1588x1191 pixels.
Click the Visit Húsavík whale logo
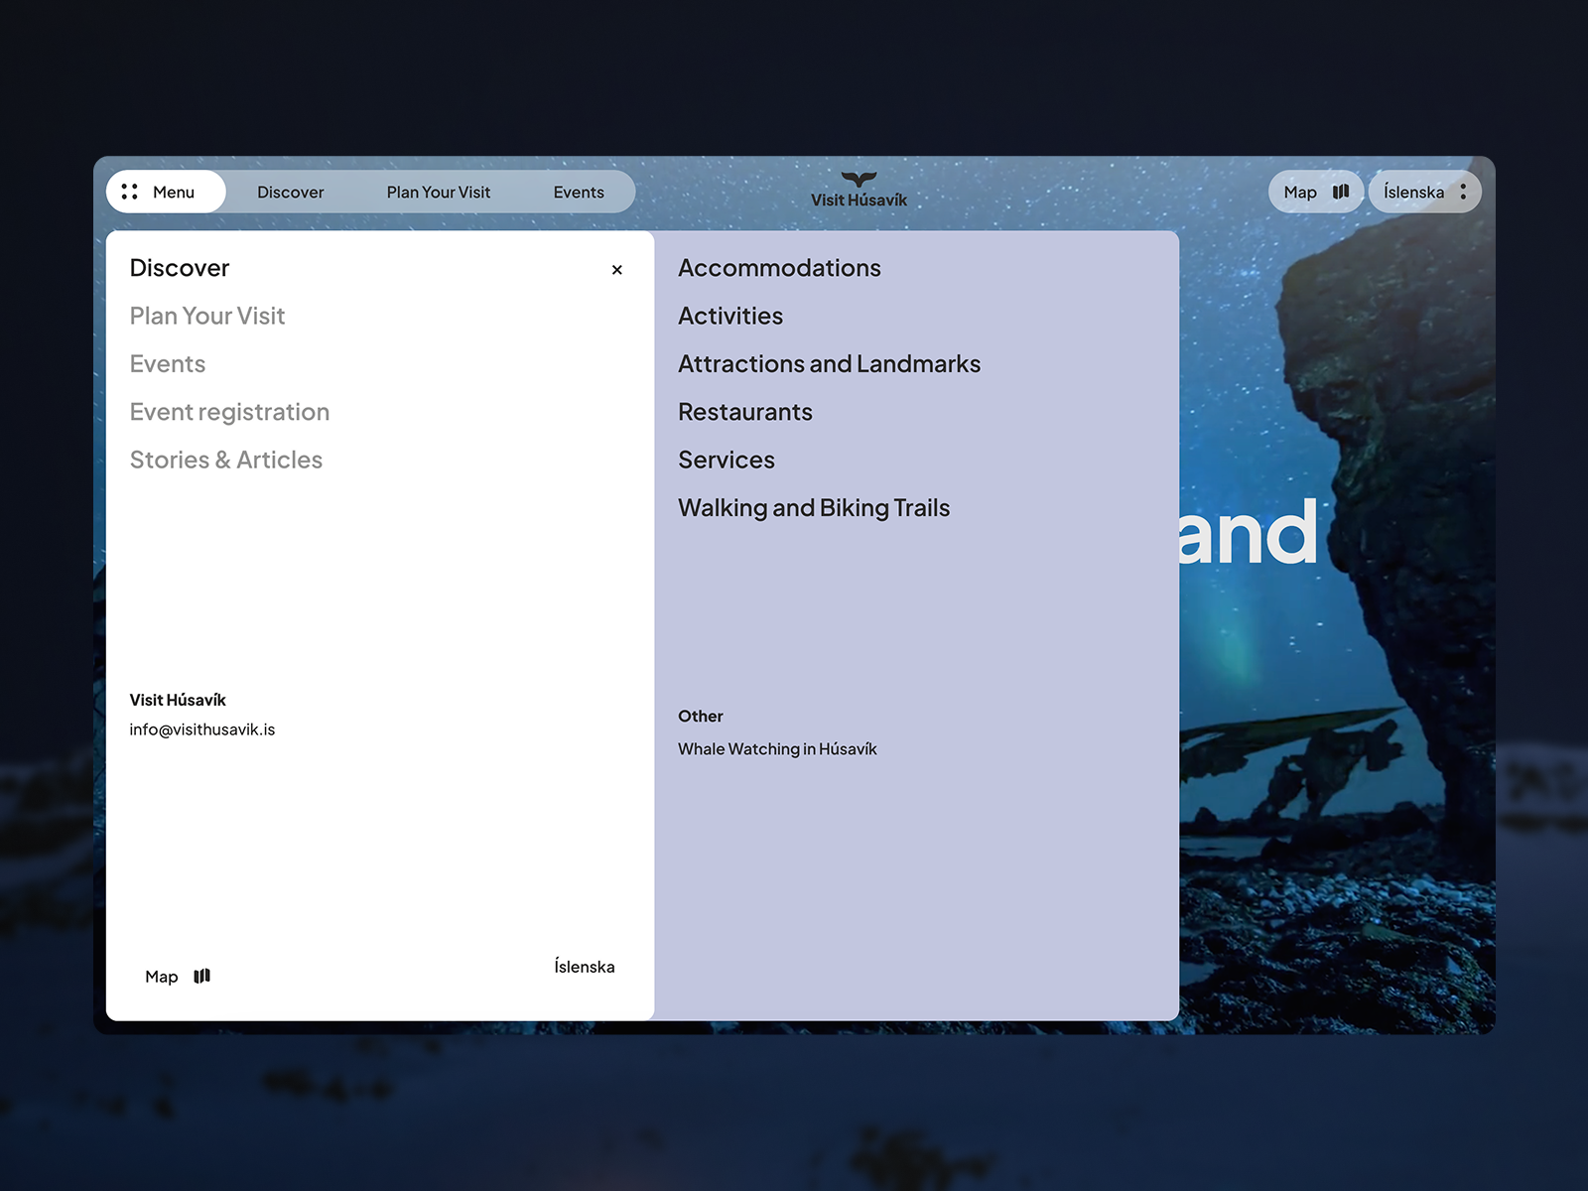[859, 187]
